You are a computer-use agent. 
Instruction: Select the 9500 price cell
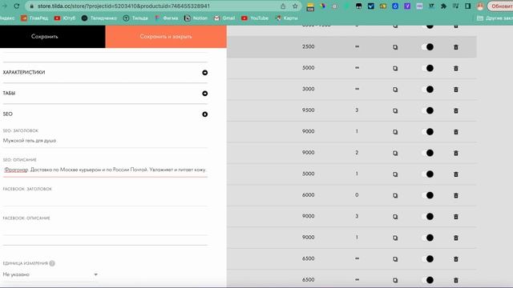308,110
